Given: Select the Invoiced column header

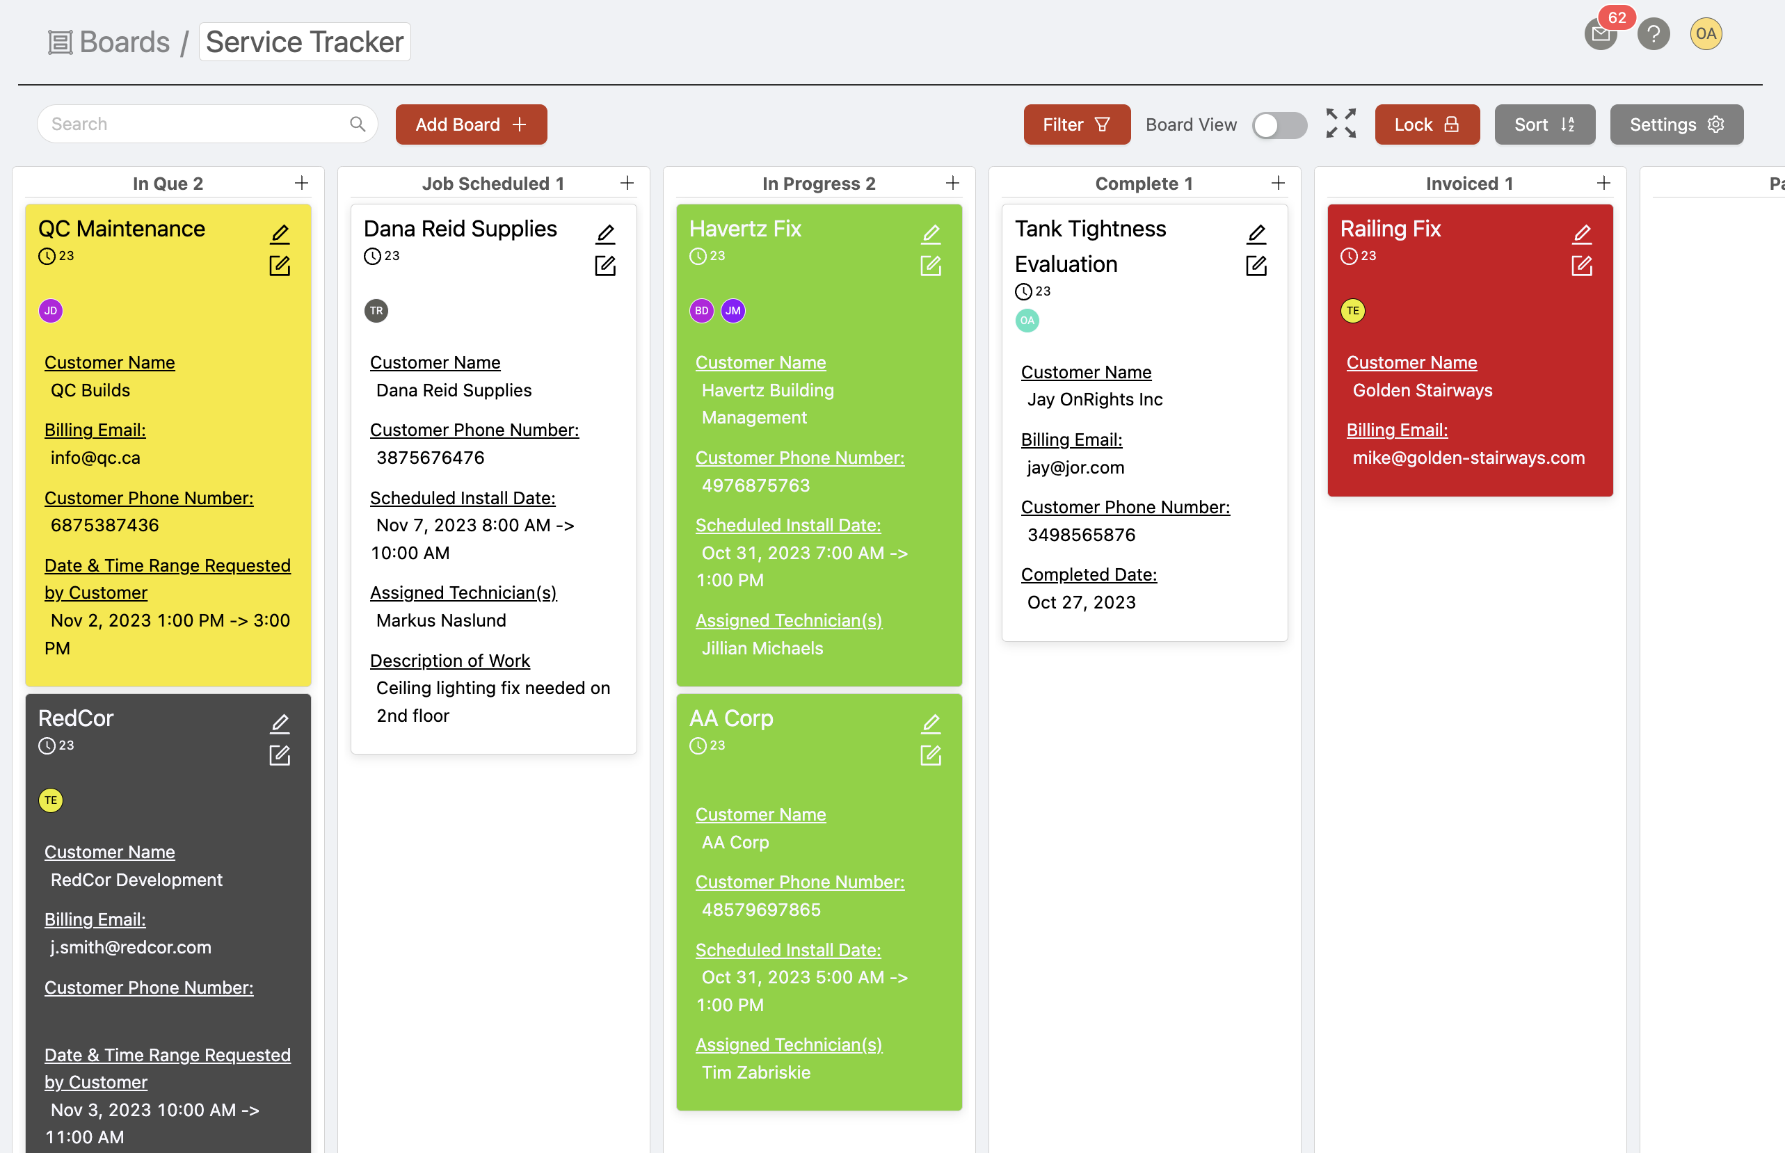Looking at the screenshot, I should click(x=1468, y=184).
